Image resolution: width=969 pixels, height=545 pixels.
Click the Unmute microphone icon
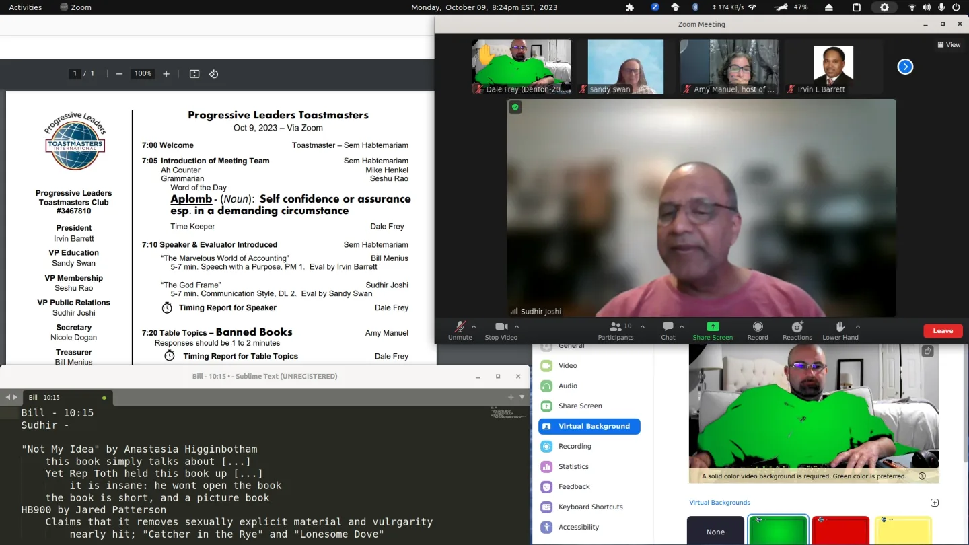460,326
